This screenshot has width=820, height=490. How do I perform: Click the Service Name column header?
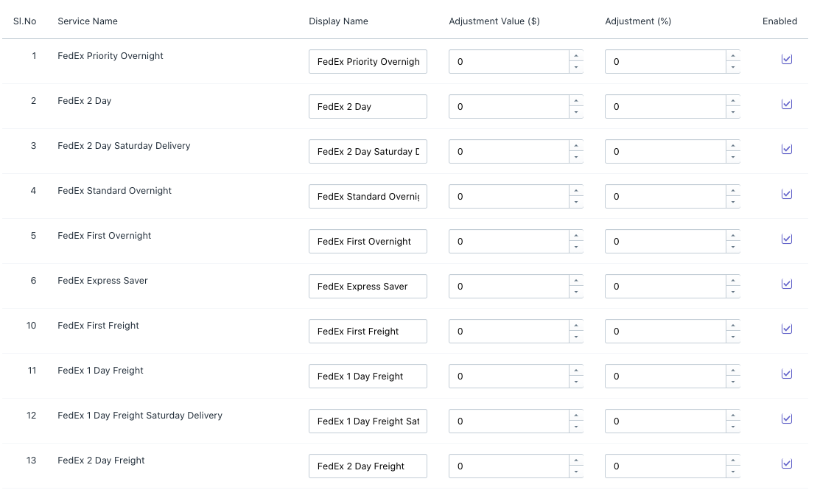click(x=88, y=21)
